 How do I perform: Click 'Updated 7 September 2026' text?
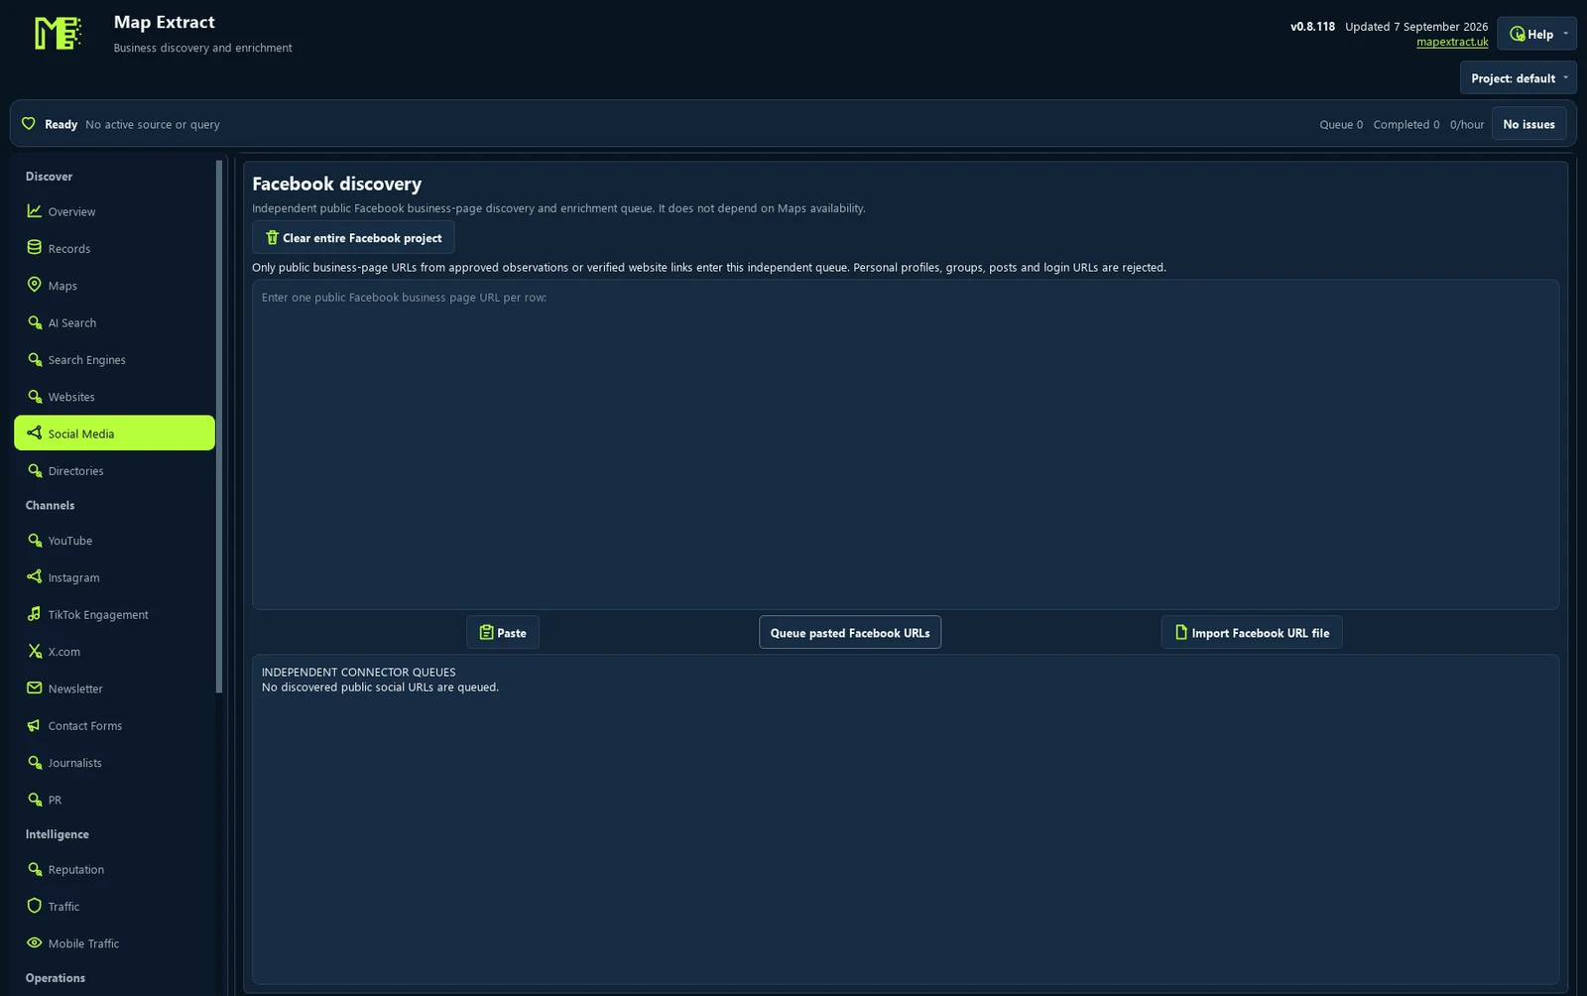[1416, 27]
